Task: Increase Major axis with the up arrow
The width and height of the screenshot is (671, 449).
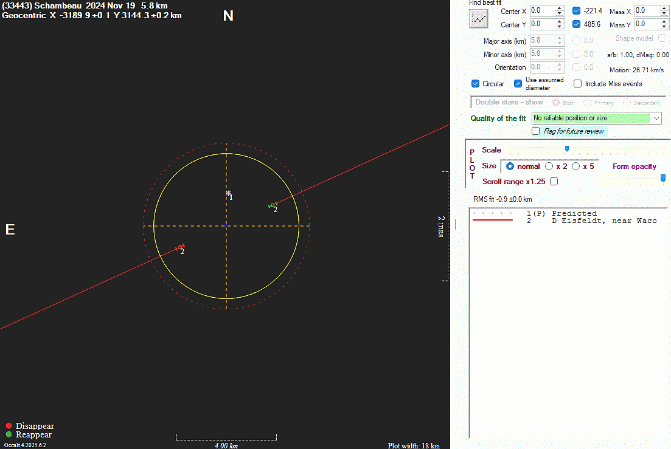Action: point(559,38)
